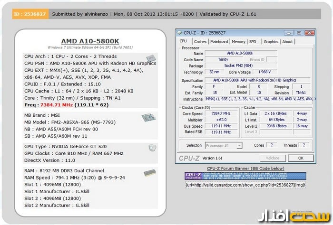The height and width of the screenshot is (225, 333).
Task: Click the Multiplier value x 62.0
Action: tap(221, 120)
